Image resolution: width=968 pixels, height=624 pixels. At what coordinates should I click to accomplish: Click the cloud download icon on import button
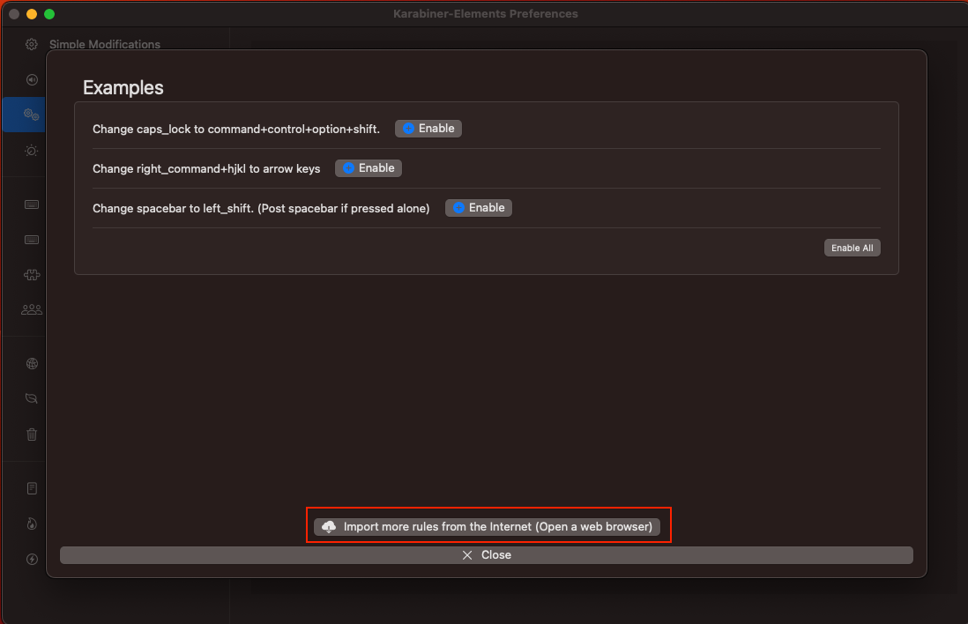pyautogui.click(x=329, y=526)
